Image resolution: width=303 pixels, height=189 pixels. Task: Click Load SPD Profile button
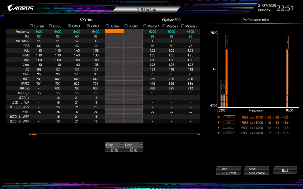click(229, 171)
